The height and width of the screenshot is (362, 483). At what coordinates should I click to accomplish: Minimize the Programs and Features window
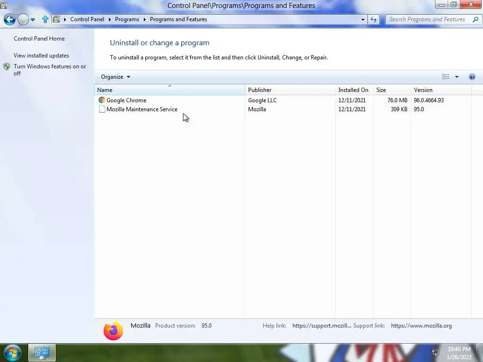[441, 5]
